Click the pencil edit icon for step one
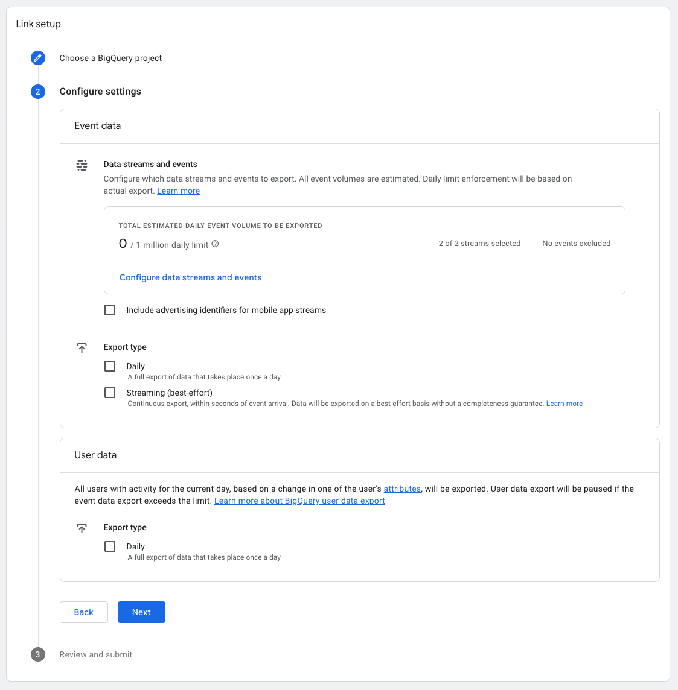 pos(38,58)
